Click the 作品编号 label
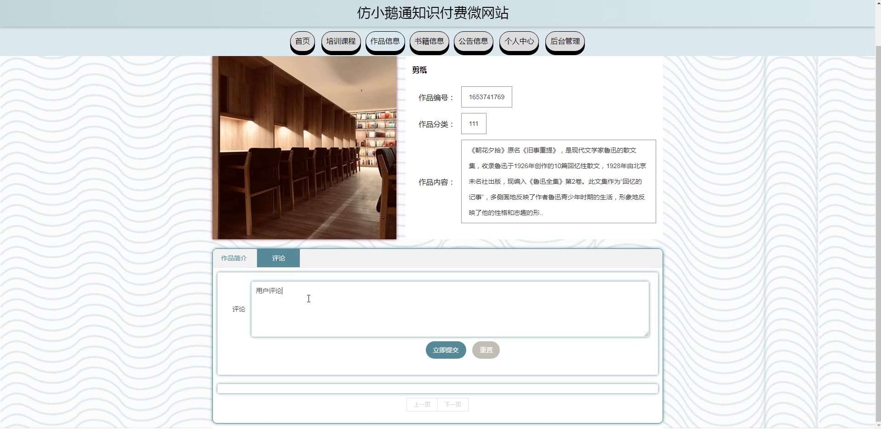Image resolution: width=881 pixels, height=429 pixels. (436, 97)
